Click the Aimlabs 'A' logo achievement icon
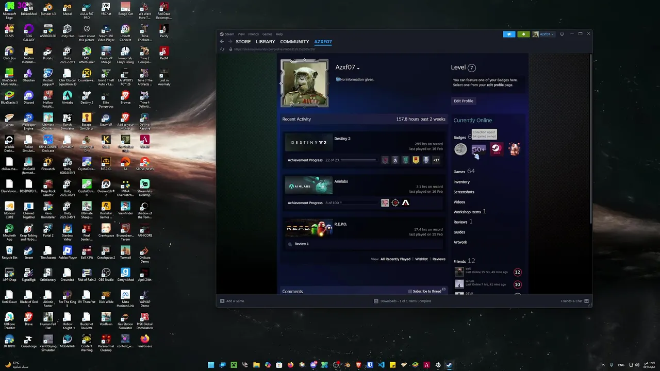The image size is (660, 371). click(406, 203)
